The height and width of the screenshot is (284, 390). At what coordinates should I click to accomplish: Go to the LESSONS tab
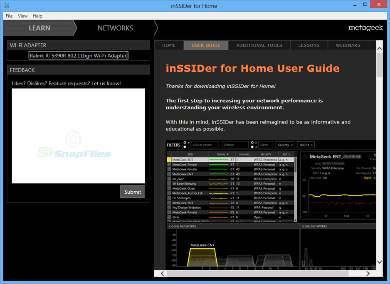[x=309, y=45]
